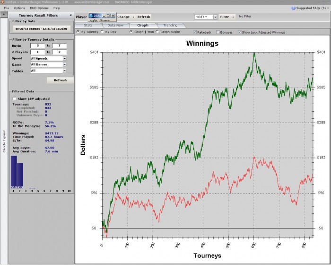Click the first place finish bar
This screenshot has height=265, width=331.
(14, 172)
